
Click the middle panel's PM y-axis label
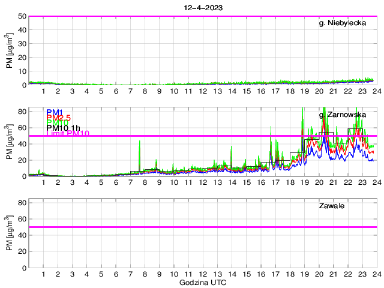click(10, 142)
